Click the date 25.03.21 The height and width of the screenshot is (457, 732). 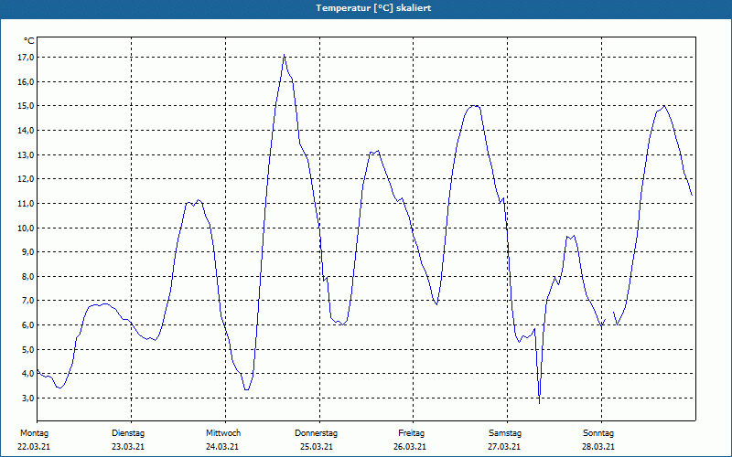[317, 447]
